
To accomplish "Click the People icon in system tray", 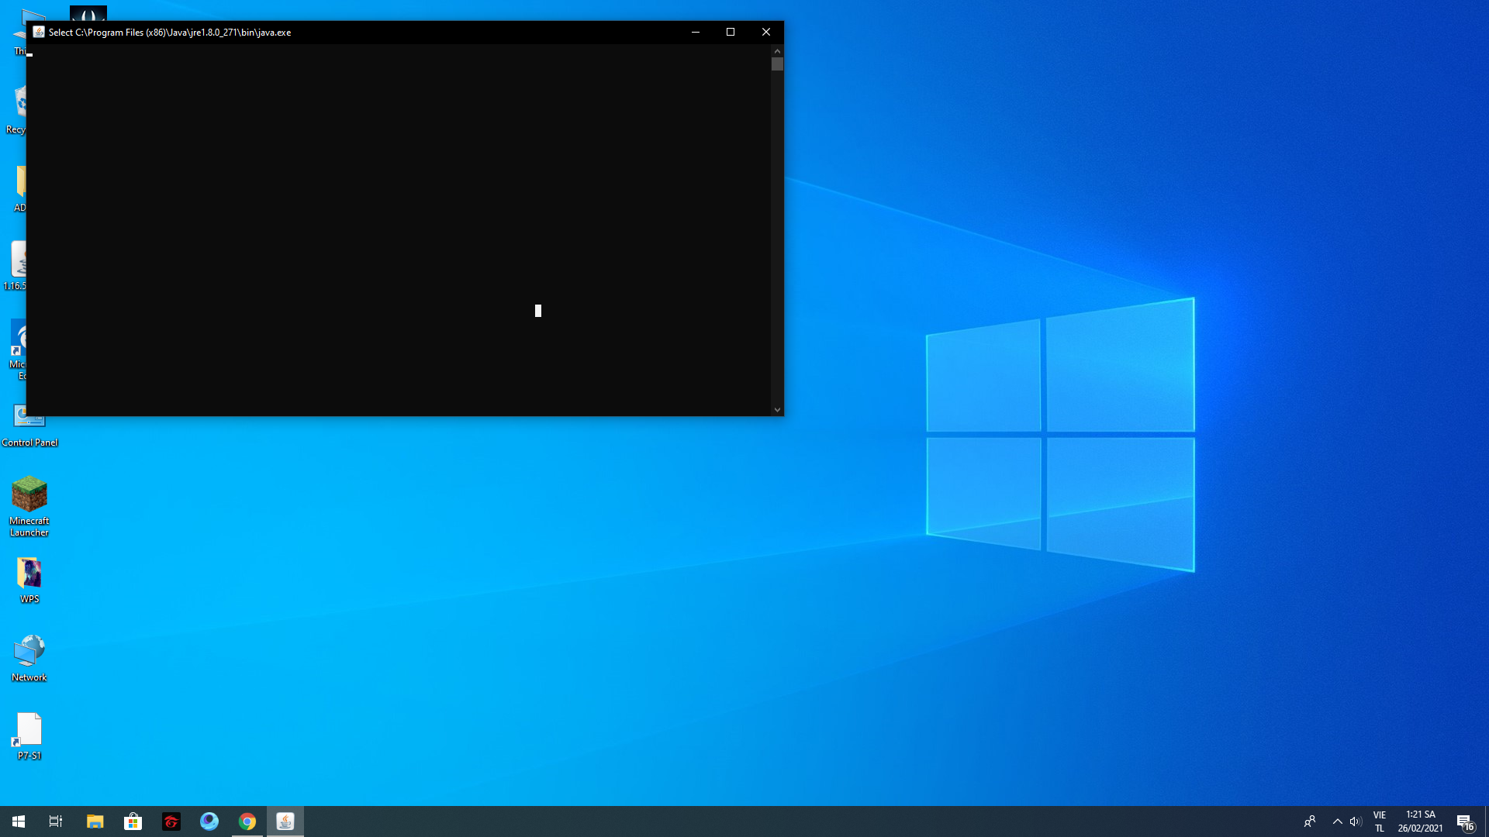I will 1310,821.
